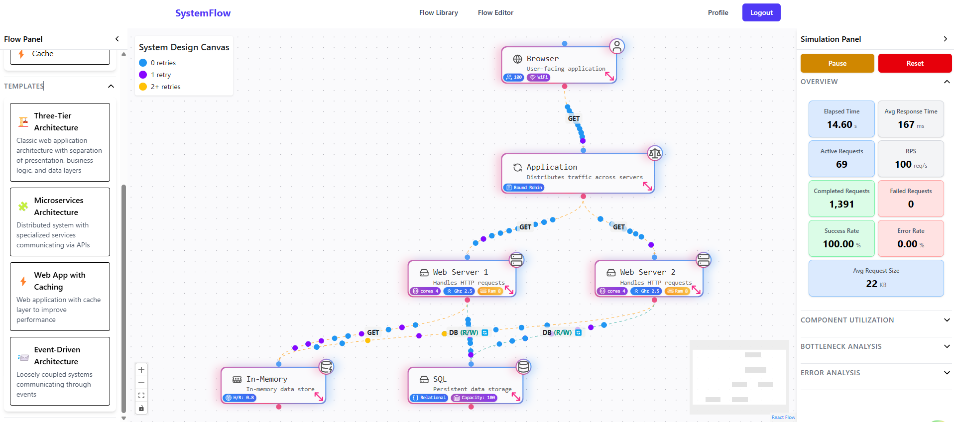Zoom in on the canvas

click(141, 370)
